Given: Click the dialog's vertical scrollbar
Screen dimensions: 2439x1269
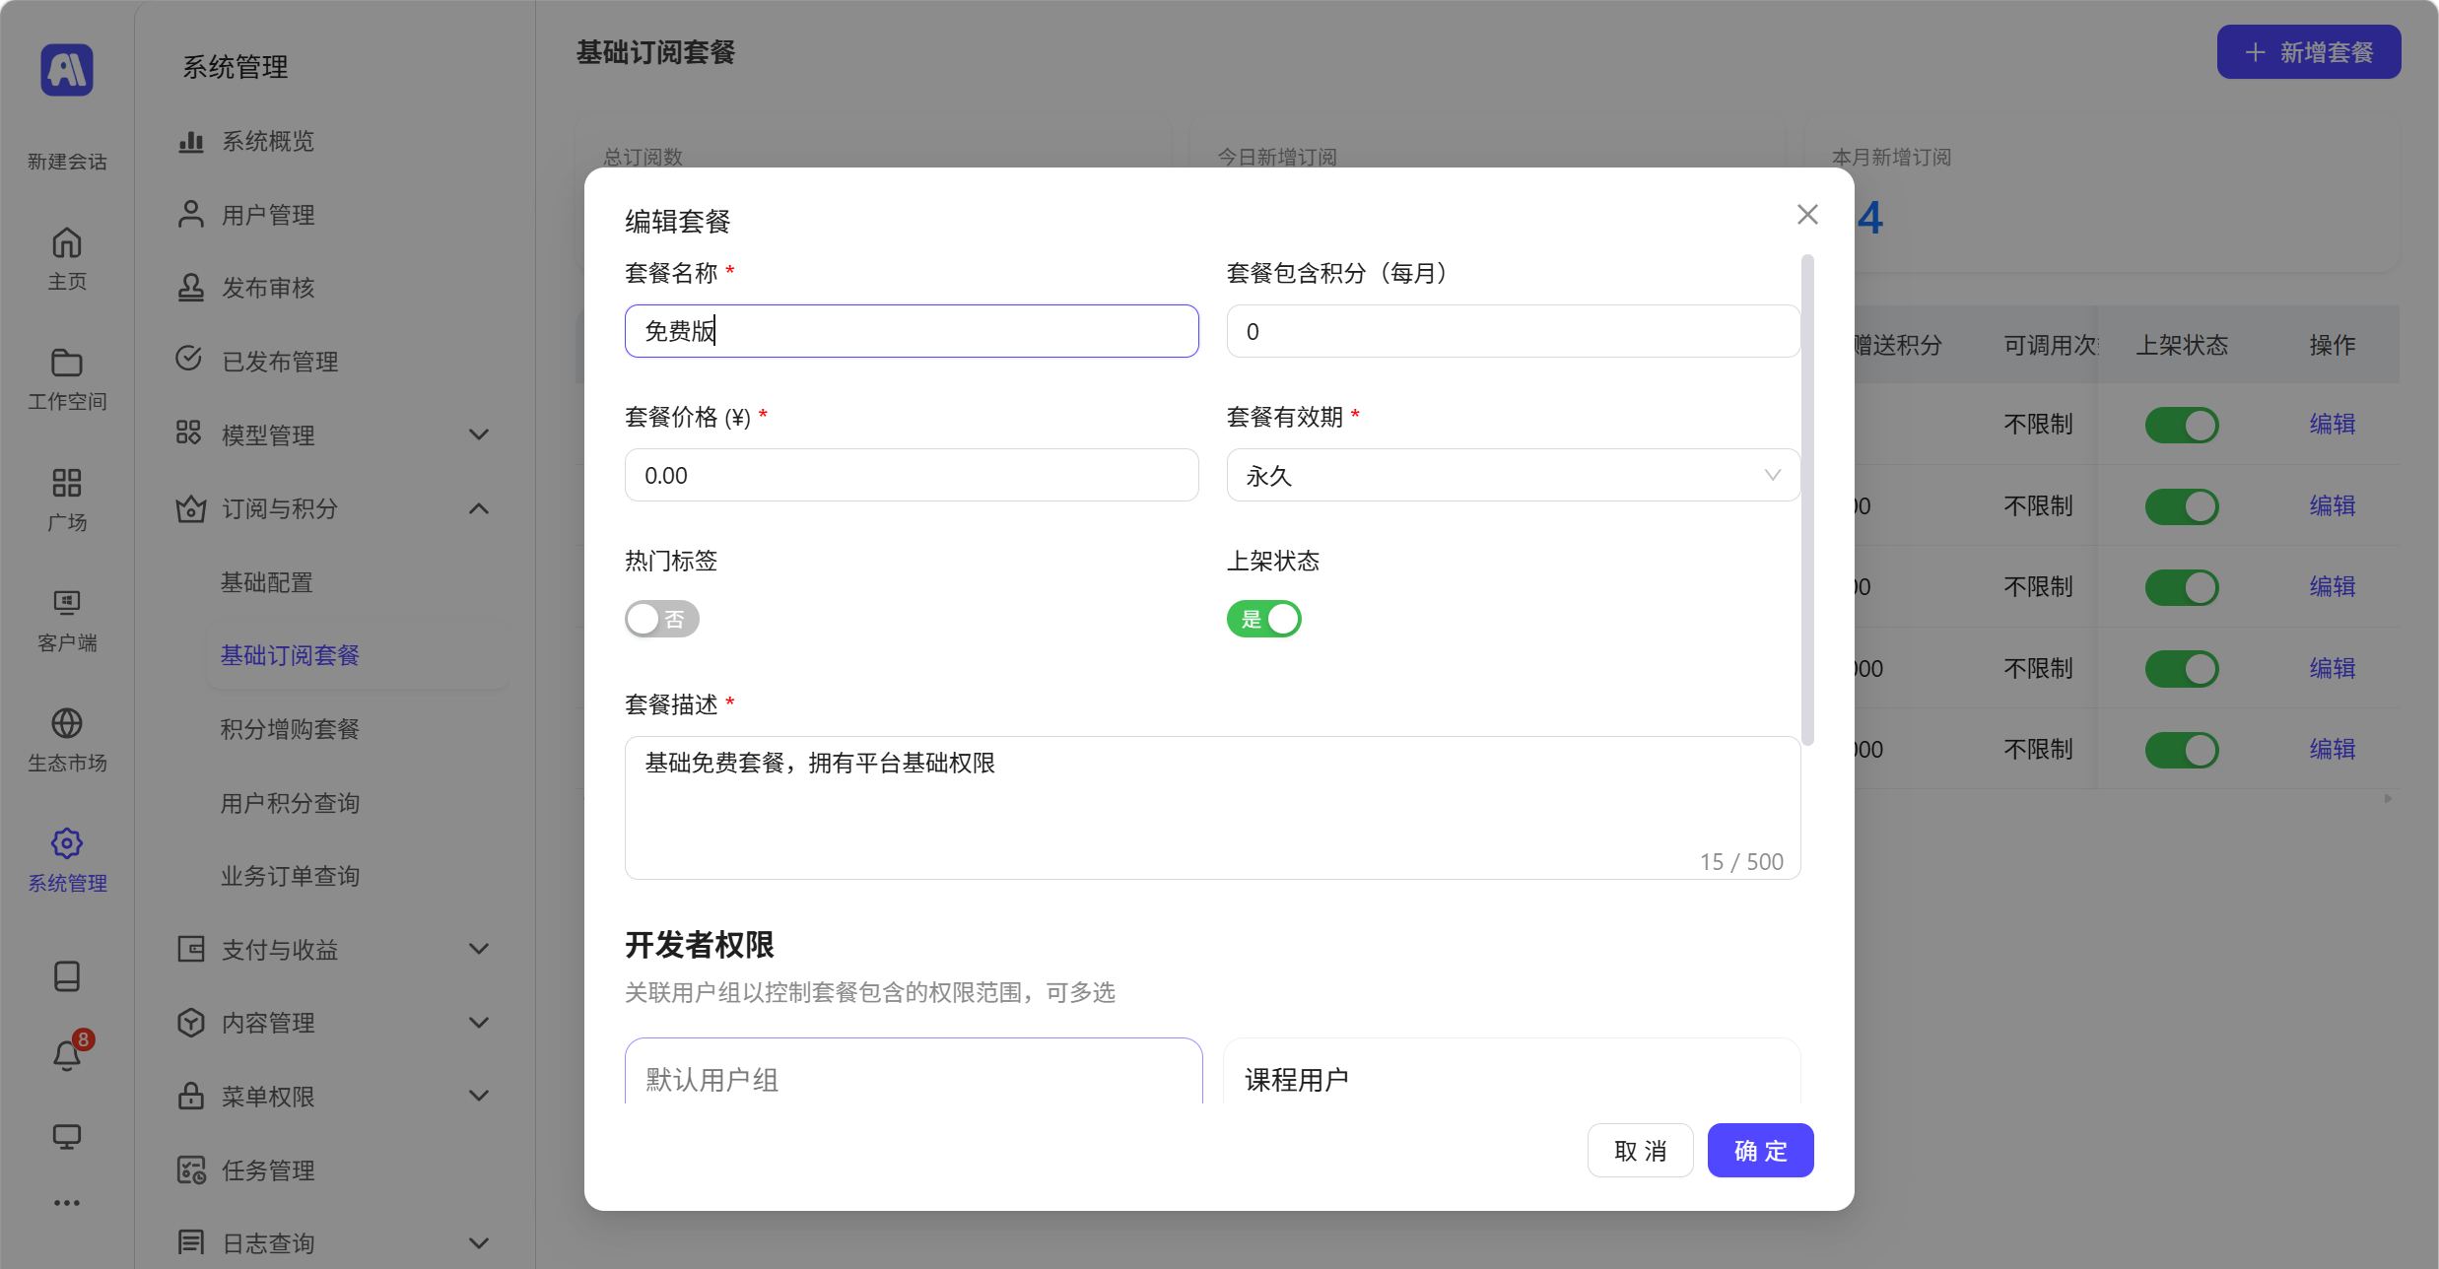Looking at the screenshot, I should pyautogui.click(x=1806, y=501).
